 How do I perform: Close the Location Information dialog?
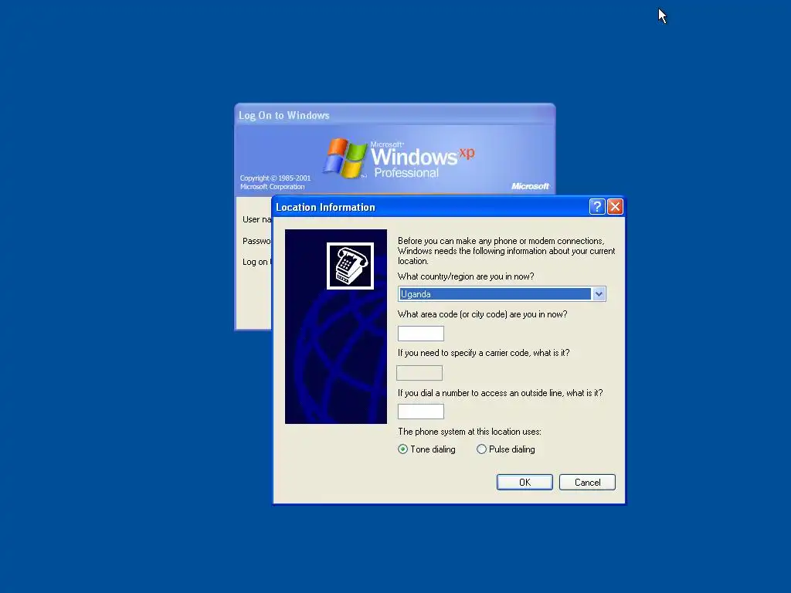point(615,207)
